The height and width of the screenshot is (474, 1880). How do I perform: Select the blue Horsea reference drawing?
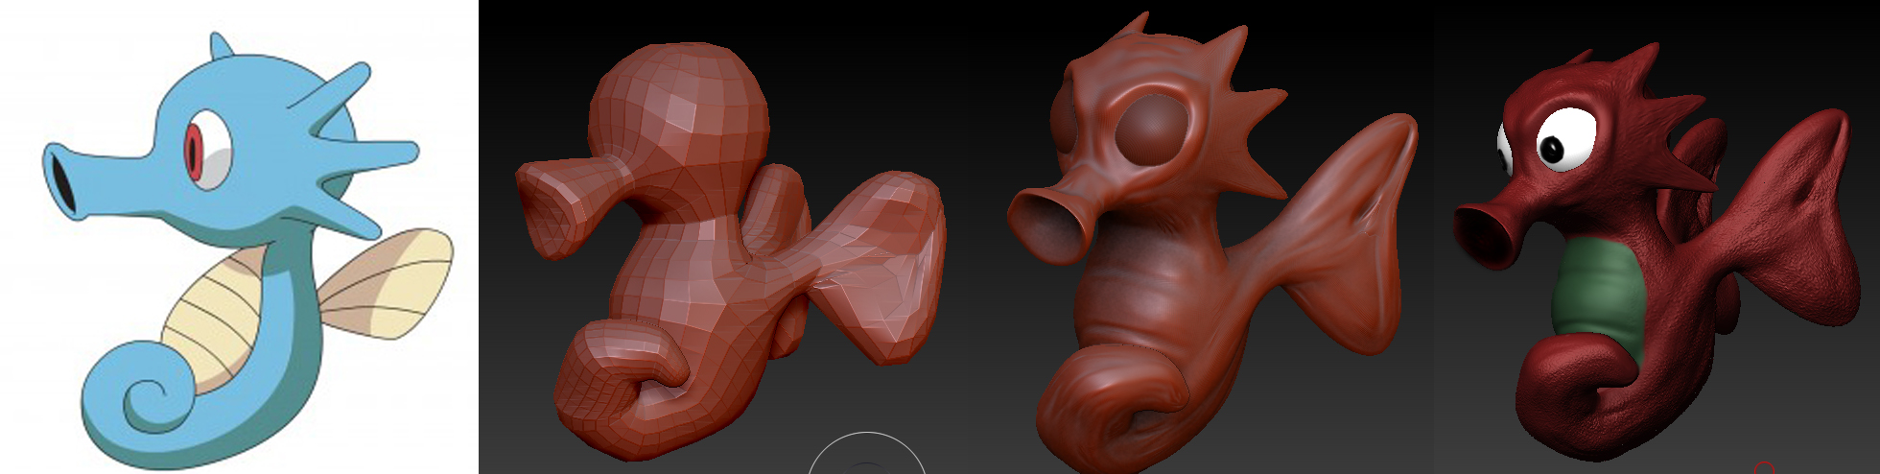[247, 251]
